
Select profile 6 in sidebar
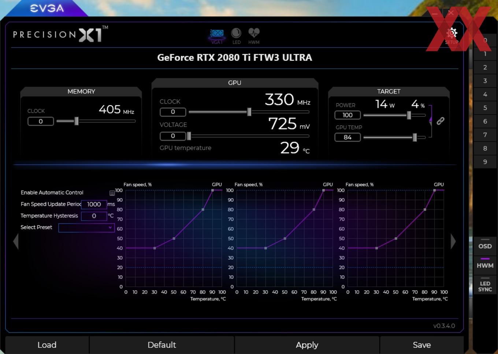pyautogui.click(x=485, y=121)
